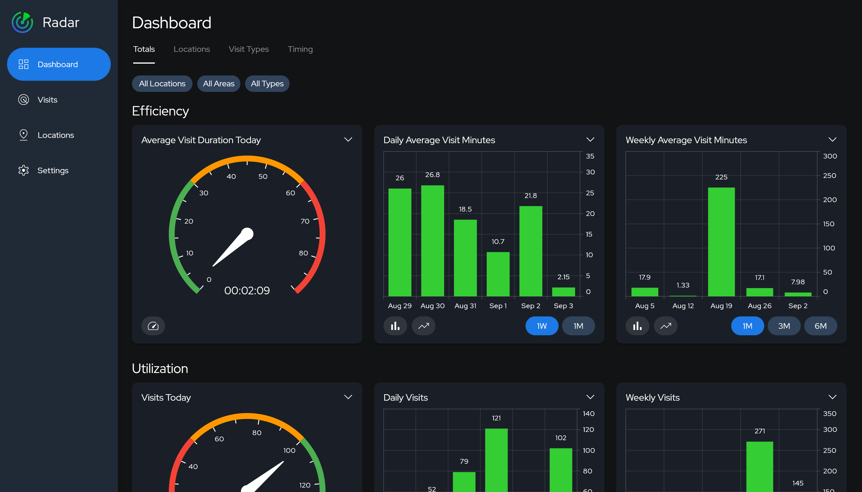Click the Locations sidebar navigation icon
Image resolution: width=862 pixels, height=492 pixels.
coord(24,134)
